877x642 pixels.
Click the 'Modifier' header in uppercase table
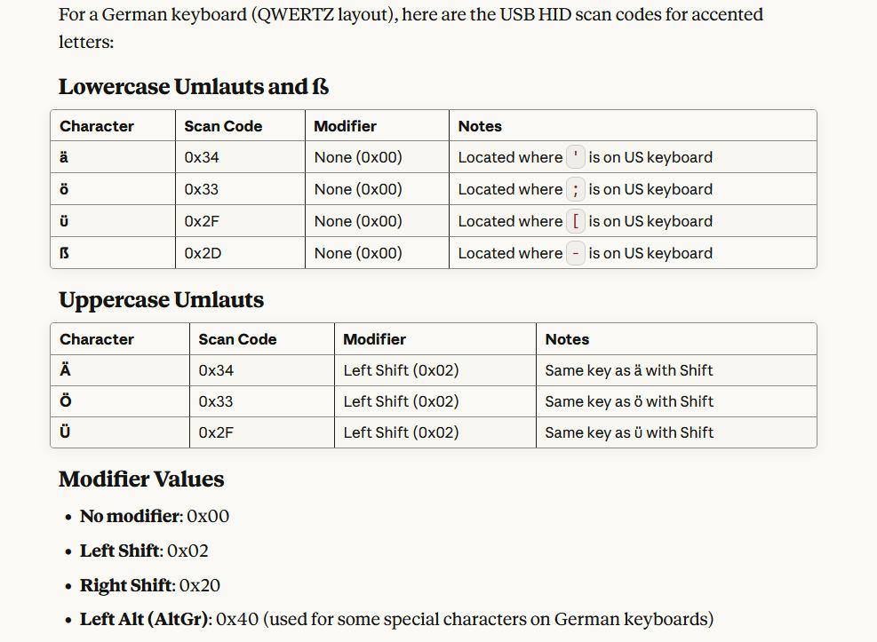click(x=374, y=339)
